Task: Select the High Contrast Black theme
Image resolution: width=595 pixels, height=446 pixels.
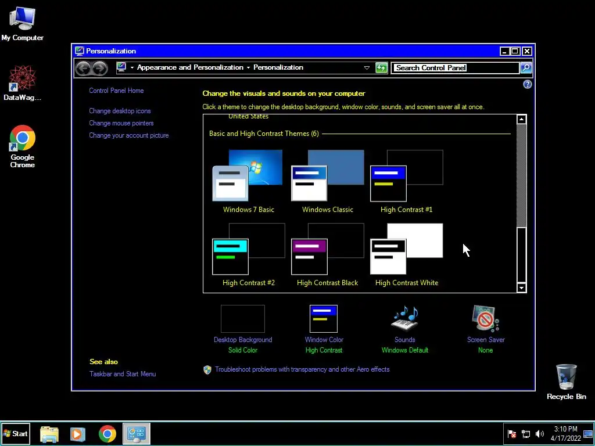Action: 328,255
